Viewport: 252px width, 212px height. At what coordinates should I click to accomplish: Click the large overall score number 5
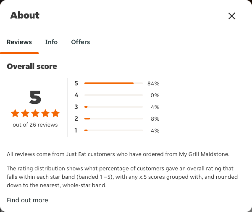35,97
